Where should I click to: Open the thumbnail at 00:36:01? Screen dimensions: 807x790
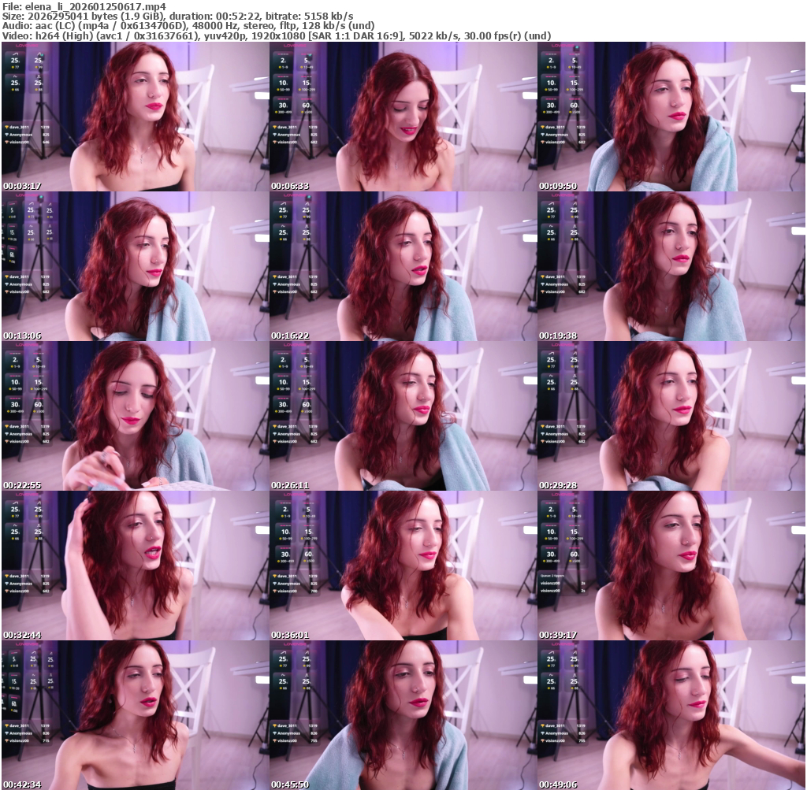403,566
